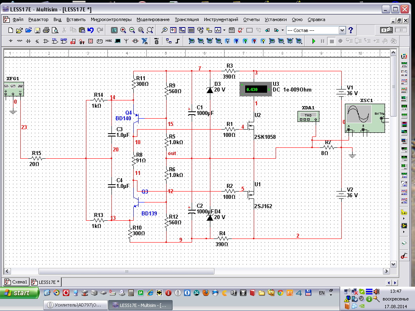Screen dimensions: 415x311
Task: Open the Усилитель\AD797 taskbar window button
Action: (x=76, y=305)
